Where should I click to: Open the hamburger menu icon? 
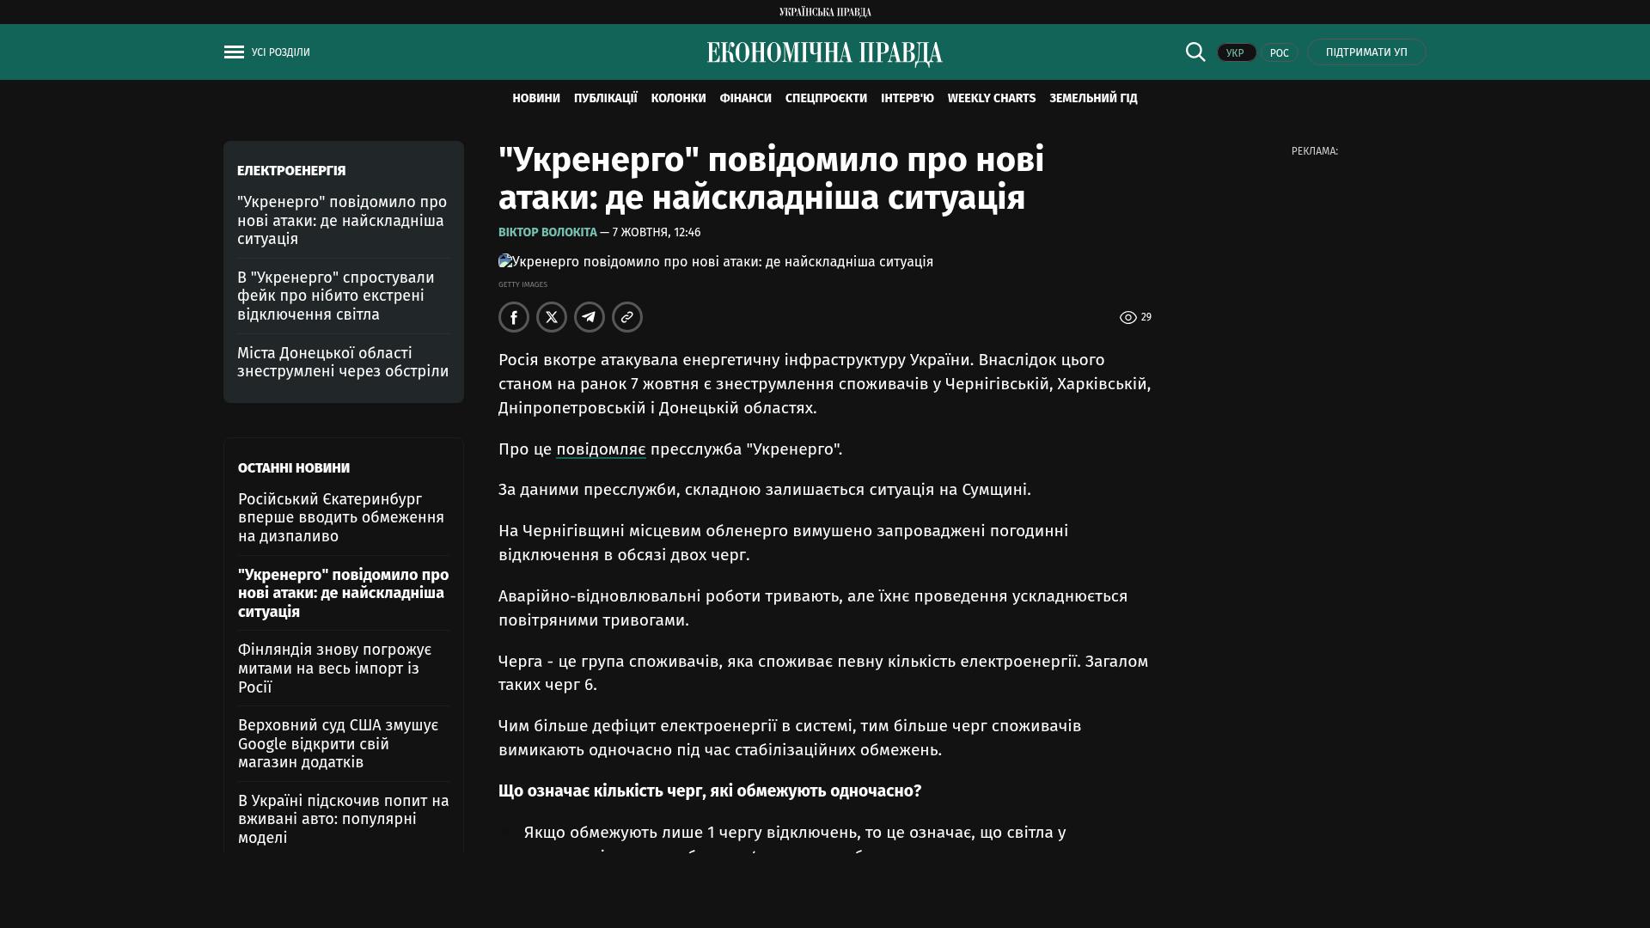pos(234,52)
